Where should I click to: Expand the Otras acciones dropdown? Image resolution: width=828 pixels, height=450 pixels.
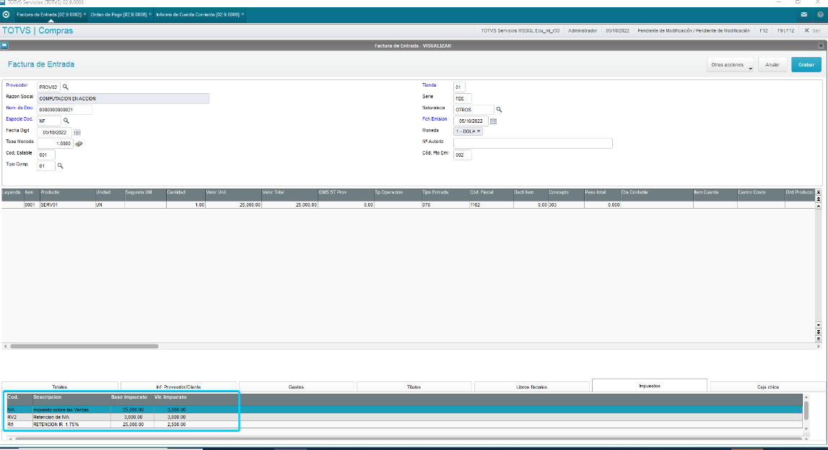click(x=731, y=65)
